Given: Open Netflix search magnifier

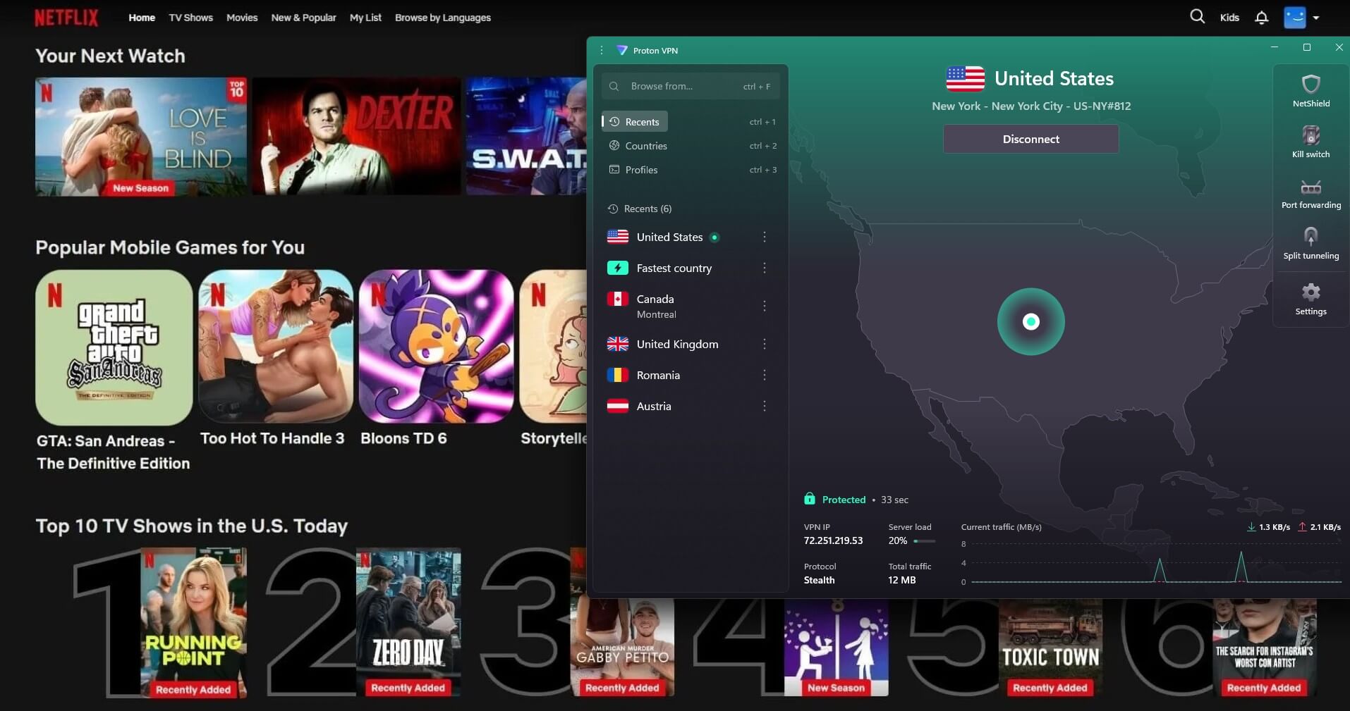Looking at the screenshot, I should click(x=1197, y=16).
